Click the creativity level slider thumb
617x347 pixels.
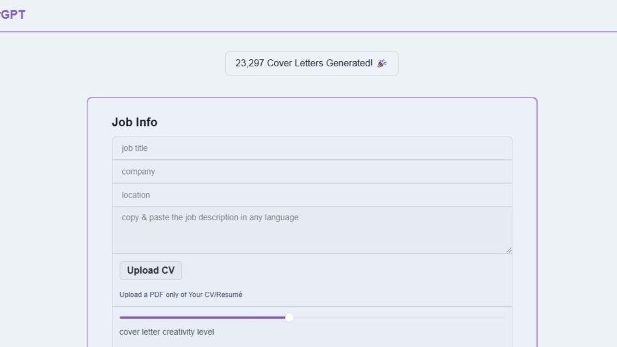[x=289, y=317]
